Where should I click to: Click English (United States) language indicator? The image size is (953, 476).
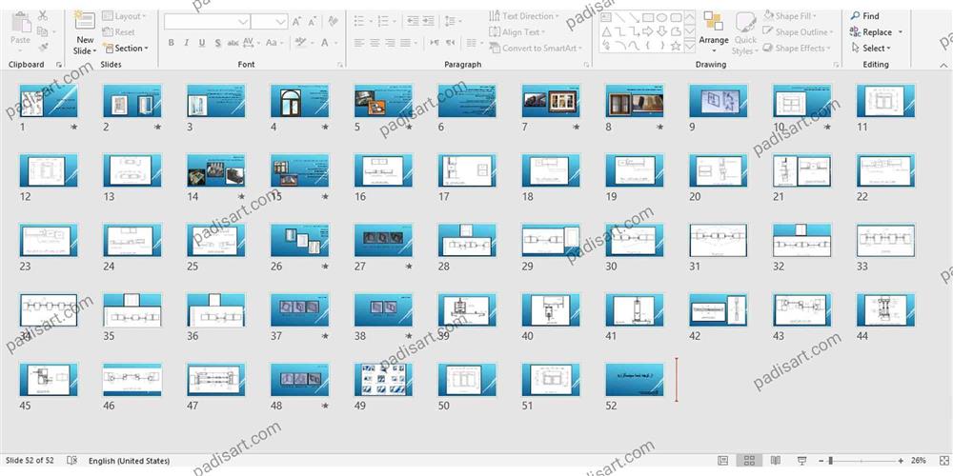click(131, 461)
